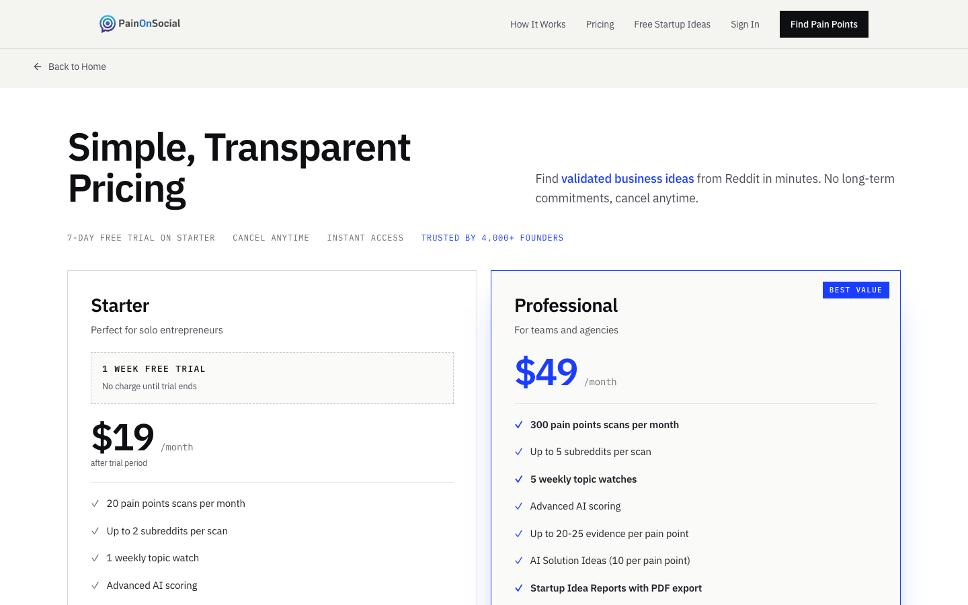Click checkmark beside Starter Advanced AI scoring
The image size is (968, 605).
pos(95,586)
